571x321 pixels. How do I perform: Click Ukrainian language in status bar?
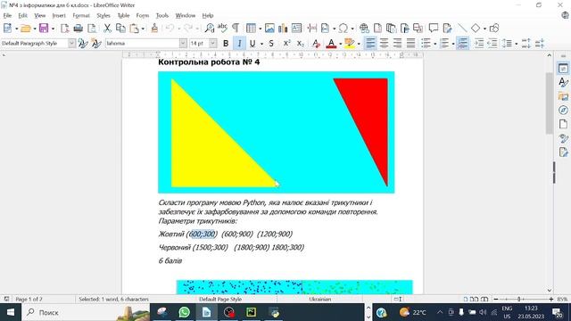coord(320,300)
